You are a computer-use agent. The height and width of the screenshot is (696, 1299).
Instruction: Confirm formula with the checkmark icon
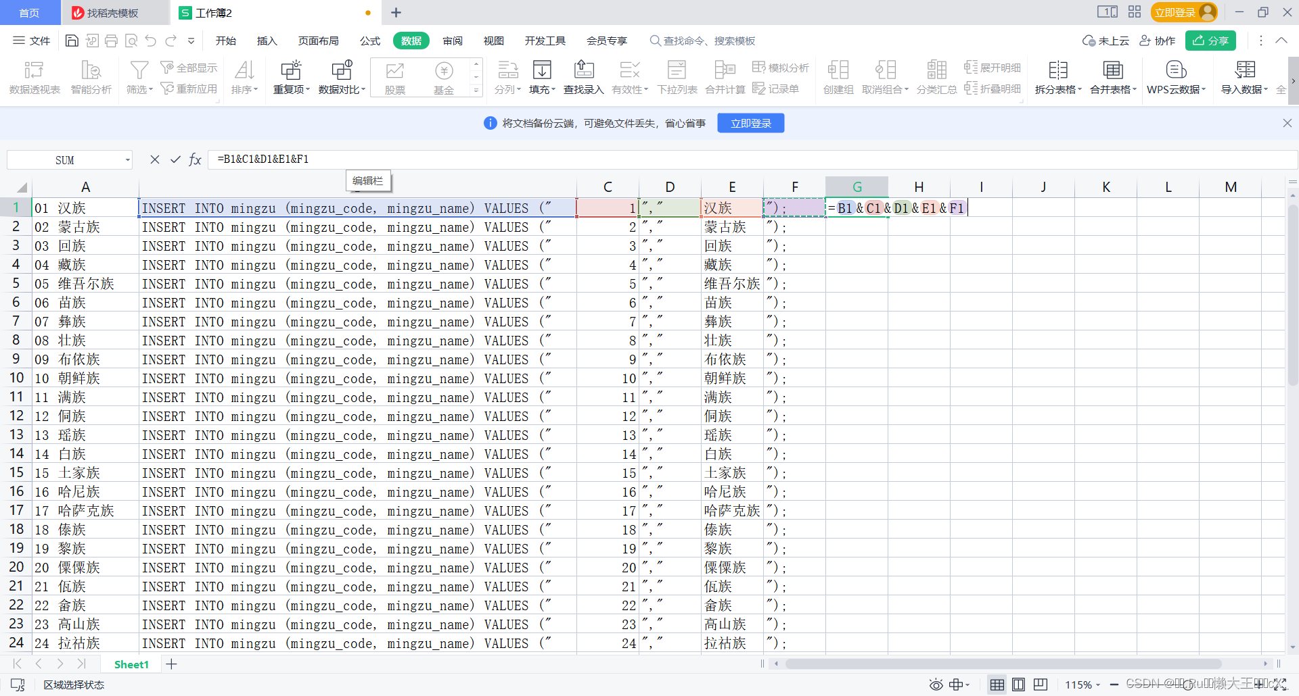pyautogui.click(x=175, y=159)
